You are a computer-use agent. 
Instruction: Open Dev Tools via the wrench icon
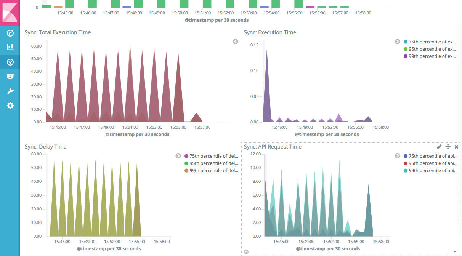click(x=10, y=91)
